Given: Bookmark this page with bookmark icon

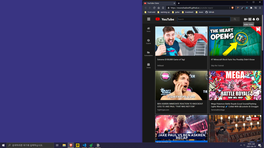Looking at the screenshot, I should point(163,8).
